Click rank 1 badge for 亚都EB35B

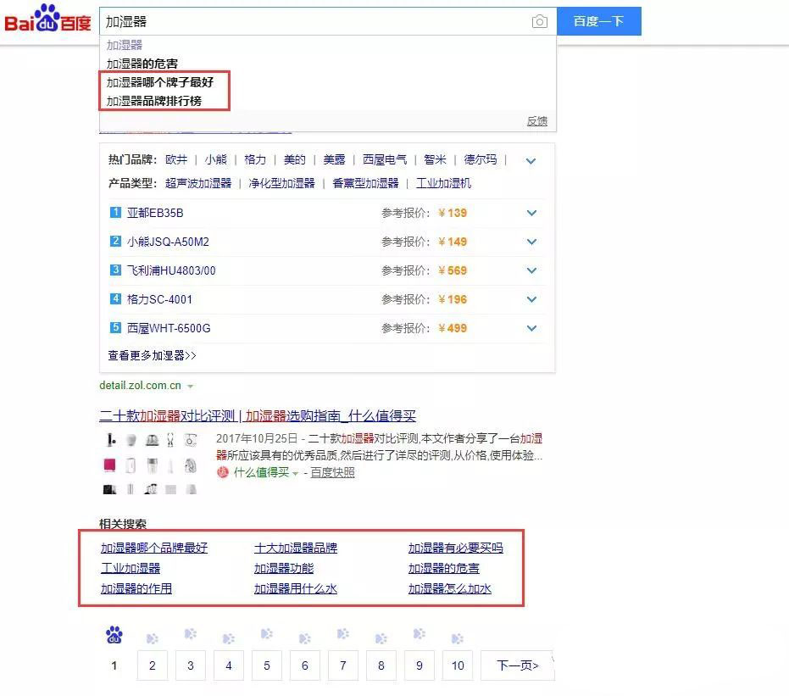[115, 213]
